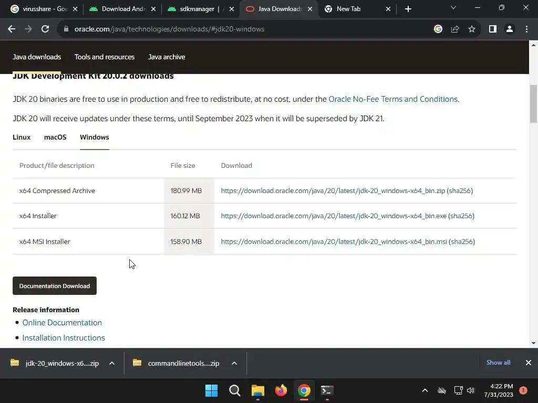Download the windows-x64_bin.msi installer link
This screenshot has width=538, height=403.
click(334, 241)
